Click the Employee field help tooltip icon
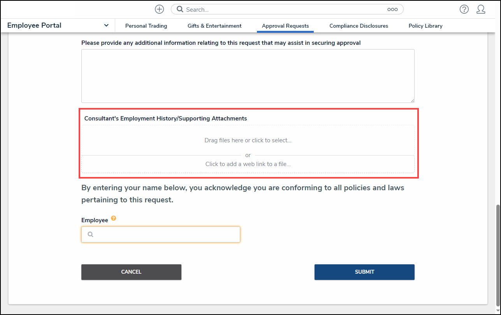501x315 pixels. point(114,218)
